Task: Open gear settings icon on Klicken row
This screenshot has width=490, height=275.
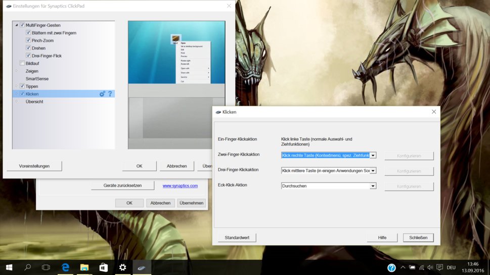Action: 102,94
